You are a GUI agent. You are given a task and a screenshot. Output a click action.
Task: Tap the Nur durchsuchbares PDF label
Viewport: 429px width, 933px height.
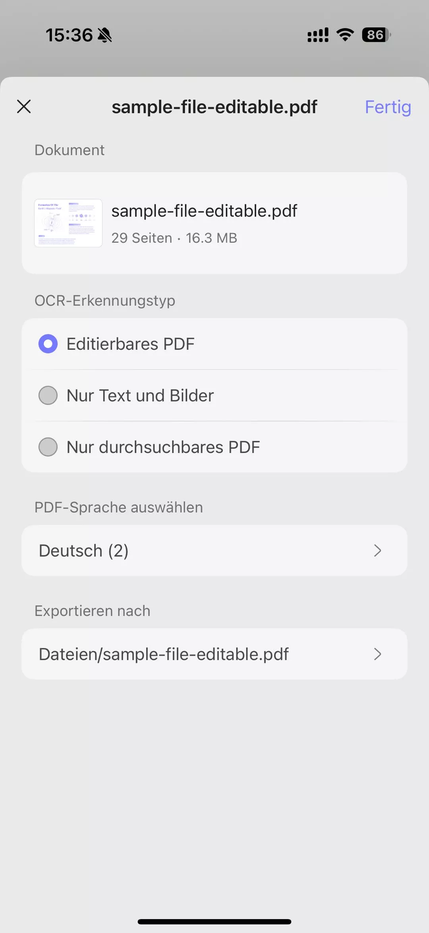(x=163, y=447)
